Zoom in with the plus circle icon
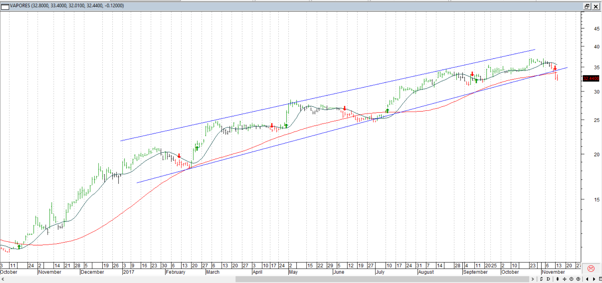The height and width of the screenshot is (283, 602). [x=578, y=279]
